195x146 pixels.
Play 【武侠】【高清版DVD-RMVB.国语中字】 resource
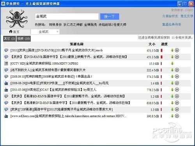tap(177, 103)
